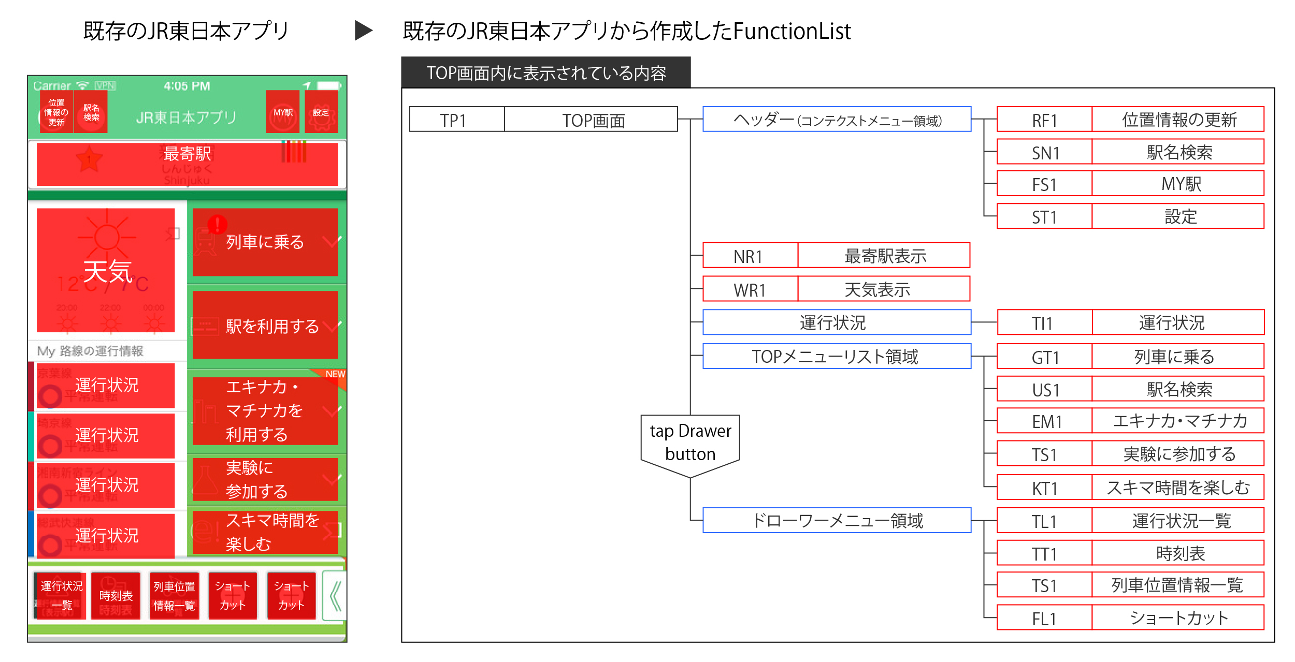Tap the 時刻表 bottom bar icon

click(116, 596)
